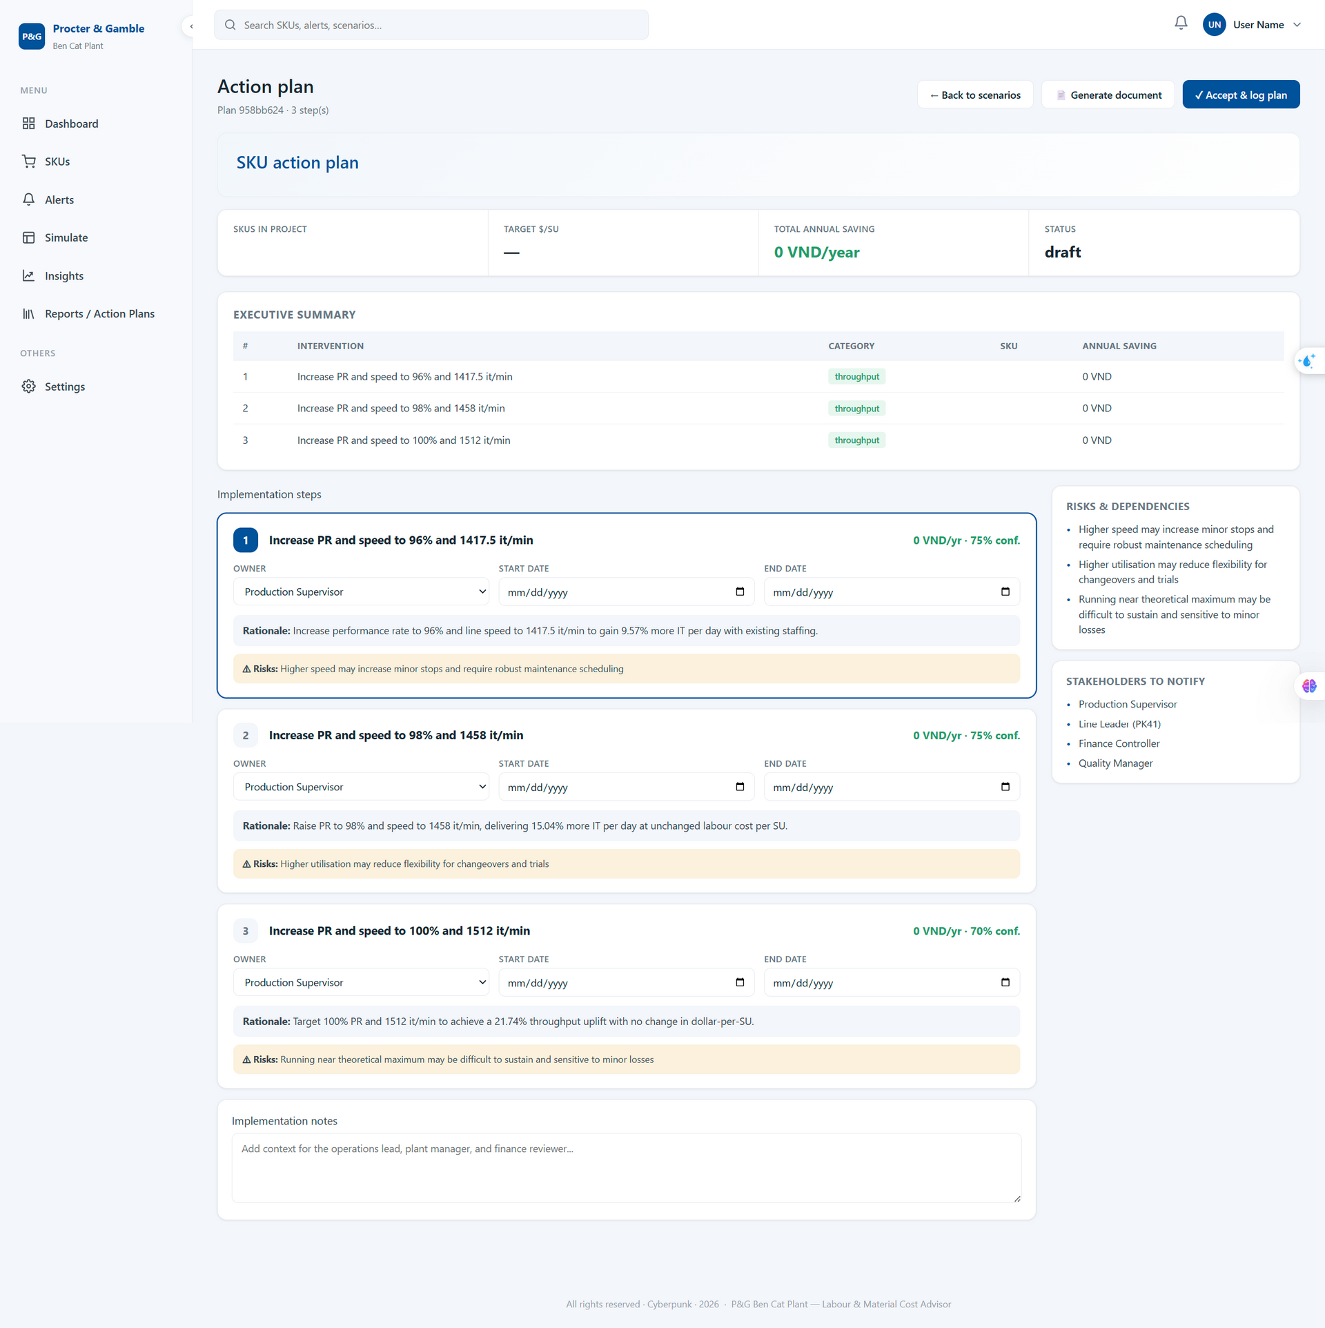The height and width of the screenshot is (1328, 1325).
Task: Open calendar picker for step 3 start date
Action: pyautogui.click(x=740, y=983)
